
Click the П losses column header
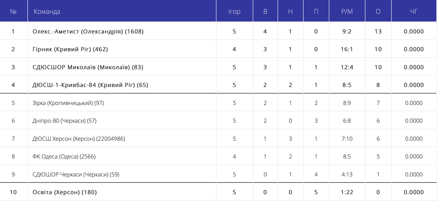[316, 11]
